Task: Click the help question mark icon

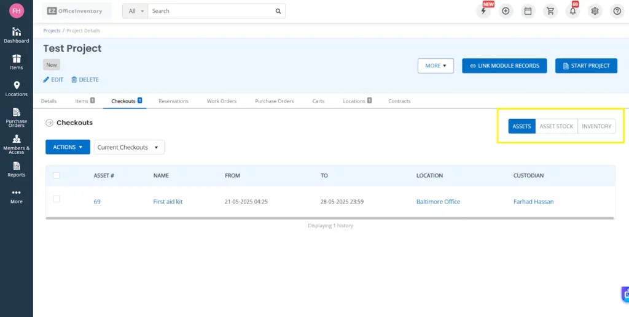Action: (x=617, y=11)
